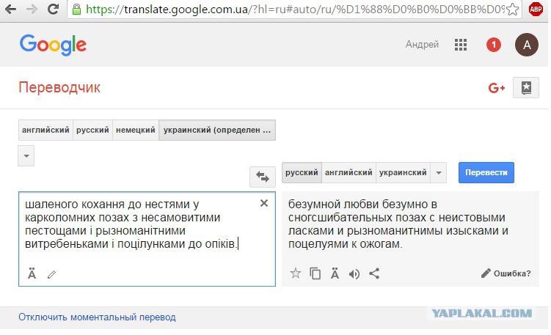This screenshot has width=551, height=335.
Task: Click Отключить моментальный перевод link
Action: tap(97, 317)
